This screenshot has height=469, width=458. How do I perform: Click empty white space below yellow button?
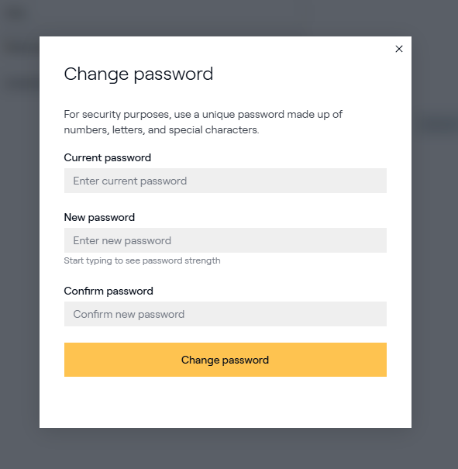point(225,402)
